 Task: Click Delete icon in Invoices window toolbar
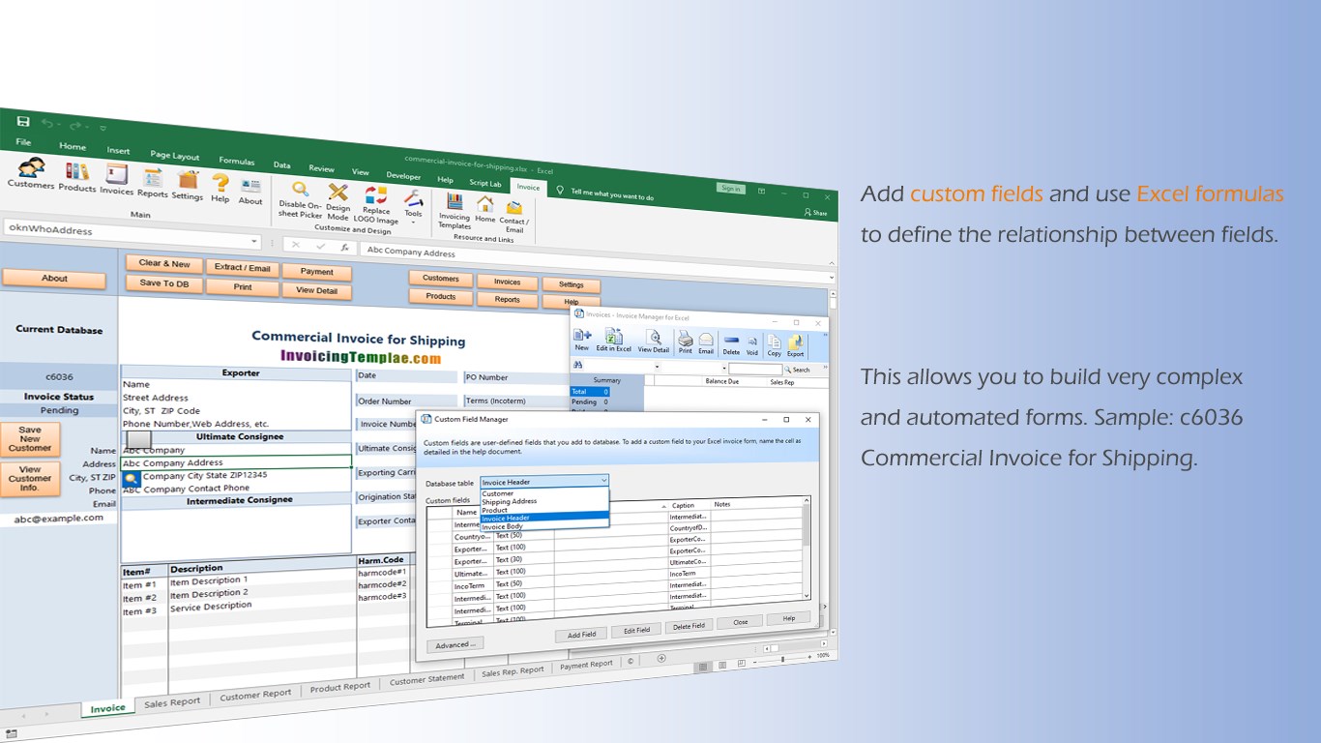point(731,344)
